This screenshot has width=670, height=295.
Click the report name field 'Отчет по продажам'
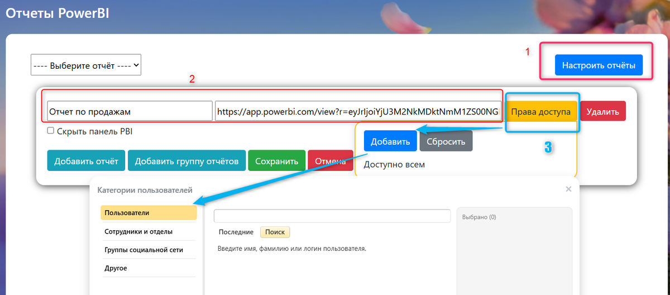coord(130,111)
